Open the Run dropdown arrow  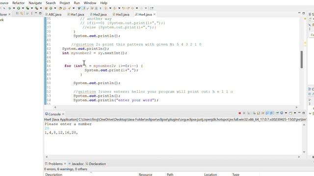click(23, 8)
